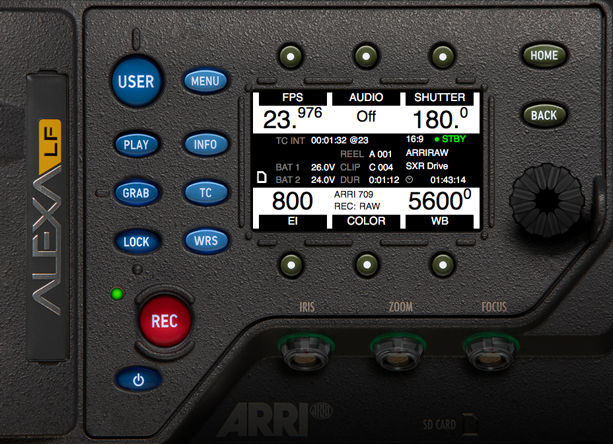Click the soft button below WB
The height and width of the screenshot is (444, 613).
(x=443, y=265)
